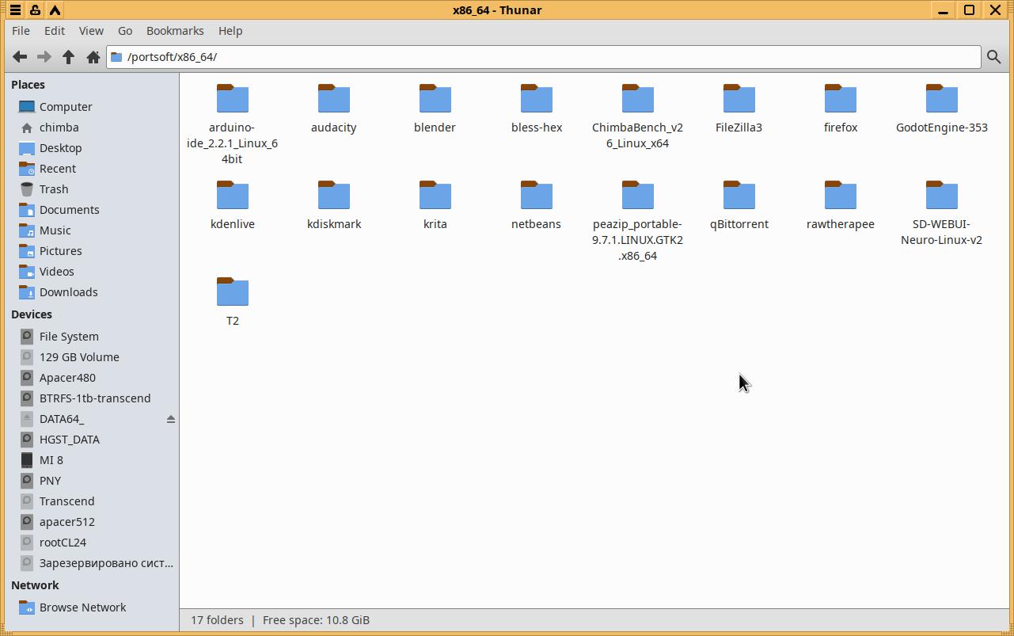Select the krita folder icon
1014x636 pixels.
point(435,196)
